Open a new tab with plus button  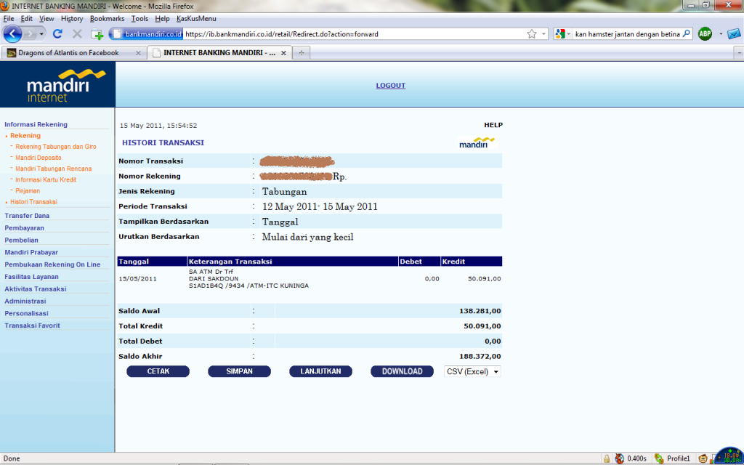(x=302, y=52)
